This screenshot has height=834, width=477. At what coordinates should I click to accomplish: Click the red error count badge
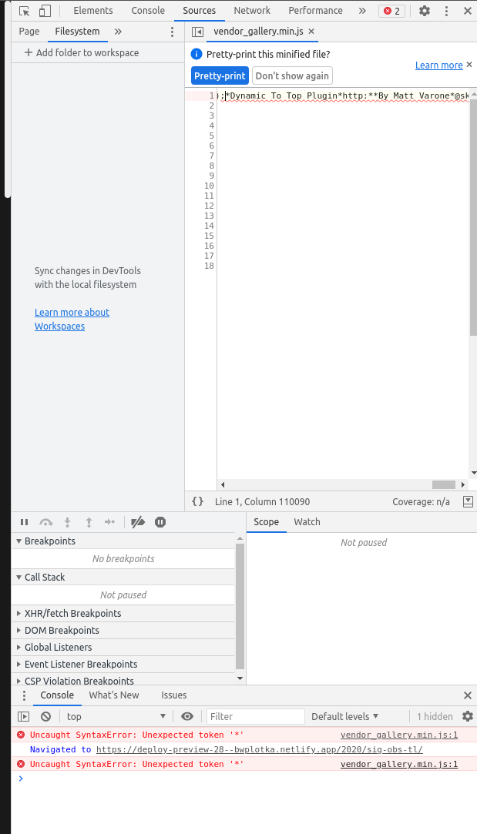391,11
